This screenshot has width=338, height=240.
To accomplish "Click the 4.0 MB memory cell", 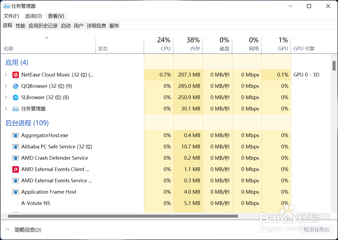I will pos(188,192).
